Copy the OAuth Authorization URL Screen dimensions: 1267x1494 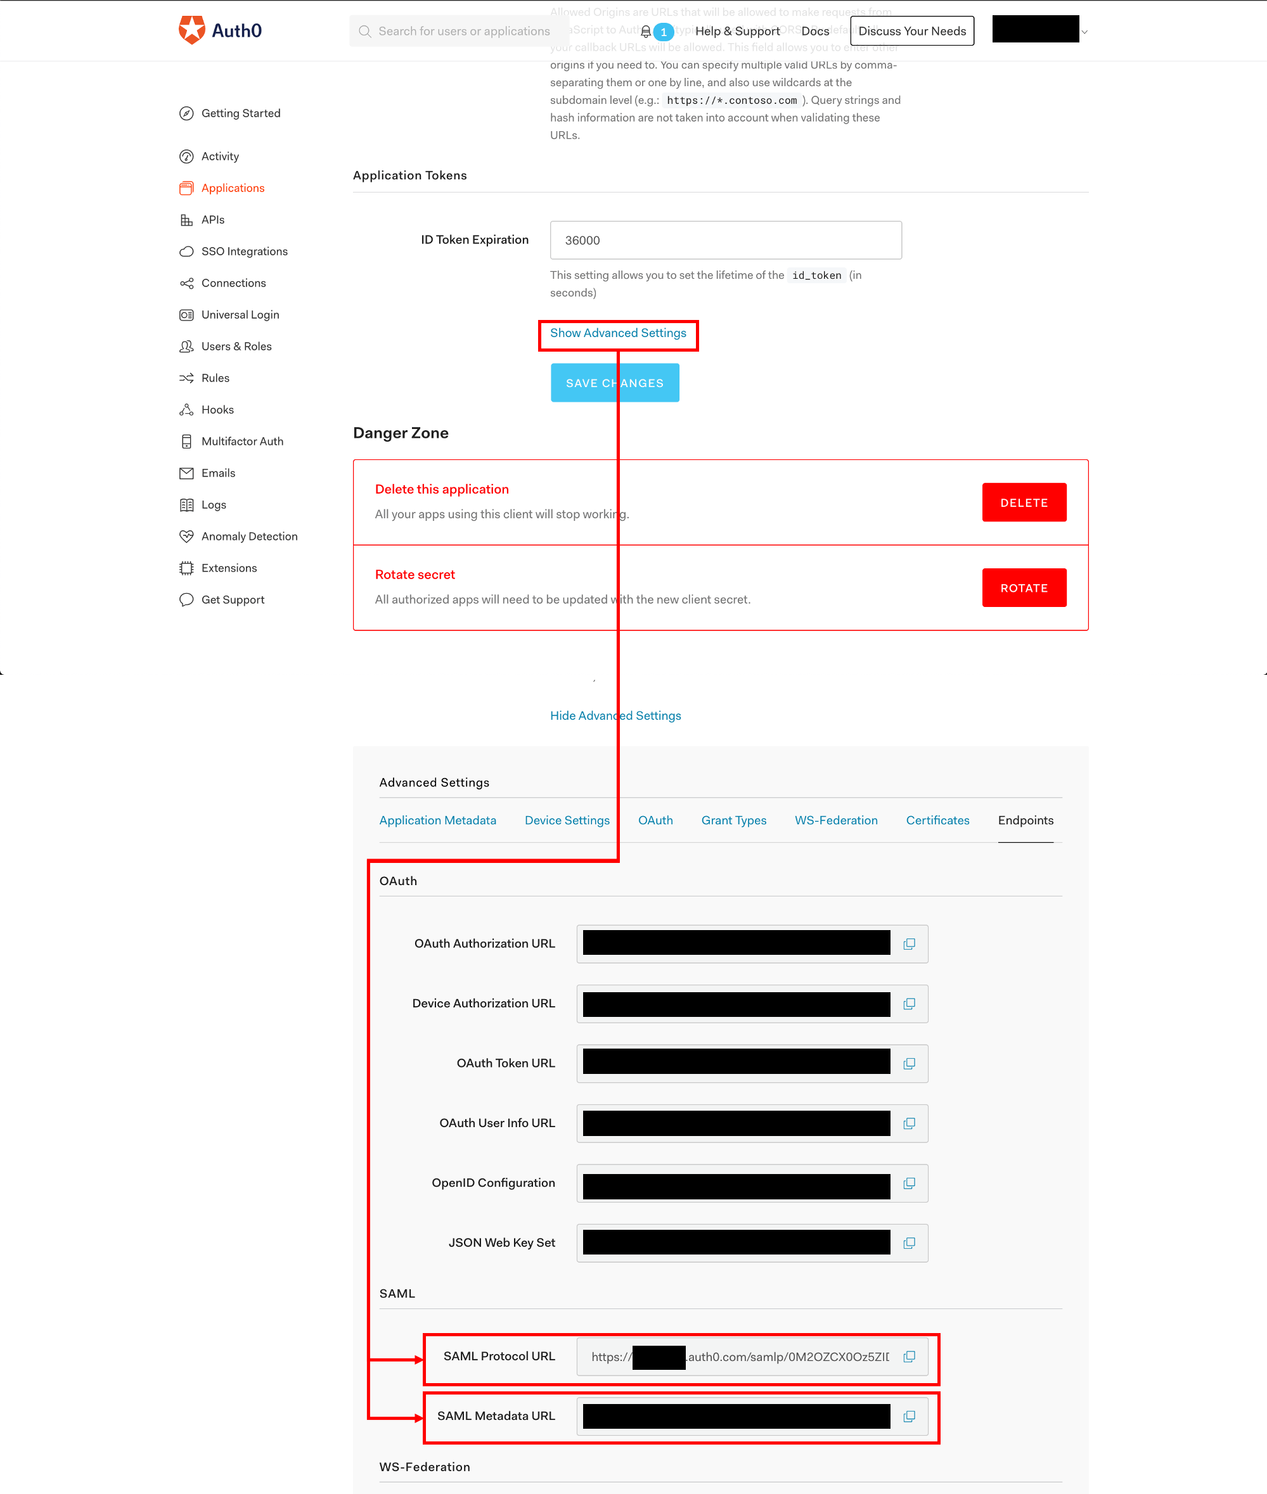[x=910, y=943]
